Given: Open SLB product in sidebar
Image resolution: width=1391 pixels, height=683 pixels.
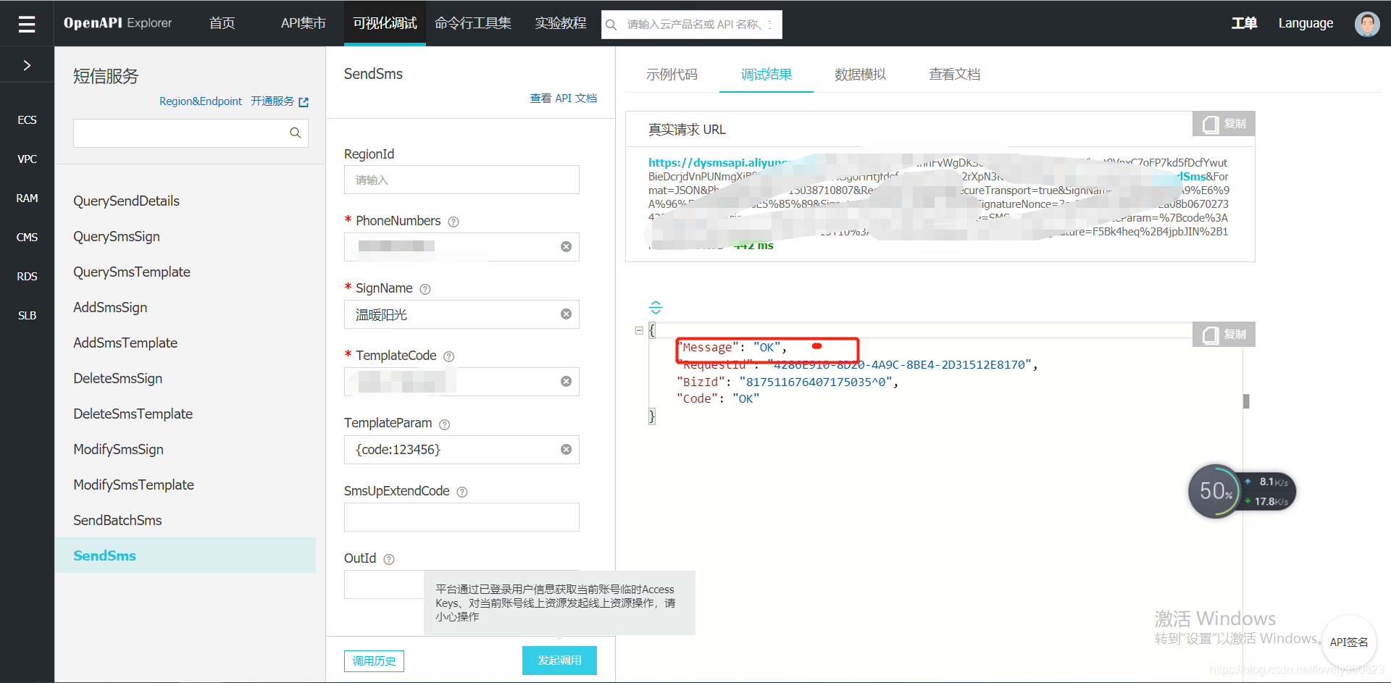Looking at the screenshot, I should [x=27, y=315].
